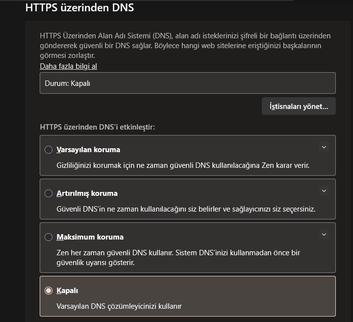Click the Maksimum koruma security warning description

[178, 258]
